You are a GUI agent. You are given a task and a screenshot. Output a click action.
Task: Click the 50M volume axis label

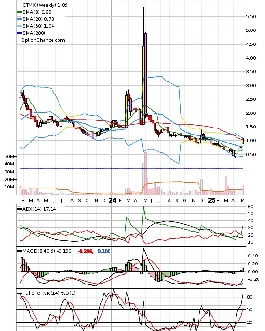tap(9, 157)
